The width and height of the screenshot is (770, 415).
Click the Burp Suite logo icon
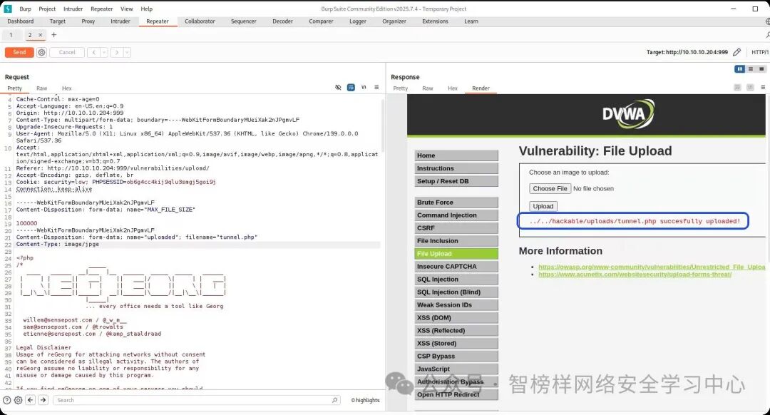tap(8, 9)
